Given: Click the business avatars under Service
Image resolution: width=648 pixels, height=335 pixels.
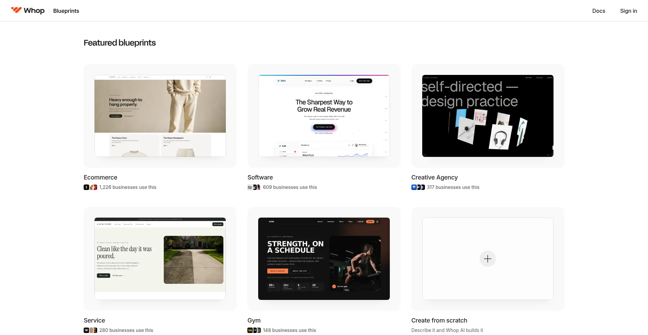Looking at the screenshot, I should (90, 330).
